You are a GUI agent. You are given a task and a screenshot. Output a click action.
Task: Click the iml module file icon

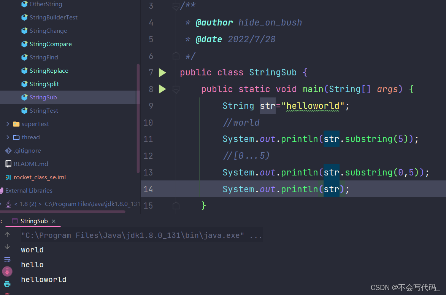tap(8, 177)
